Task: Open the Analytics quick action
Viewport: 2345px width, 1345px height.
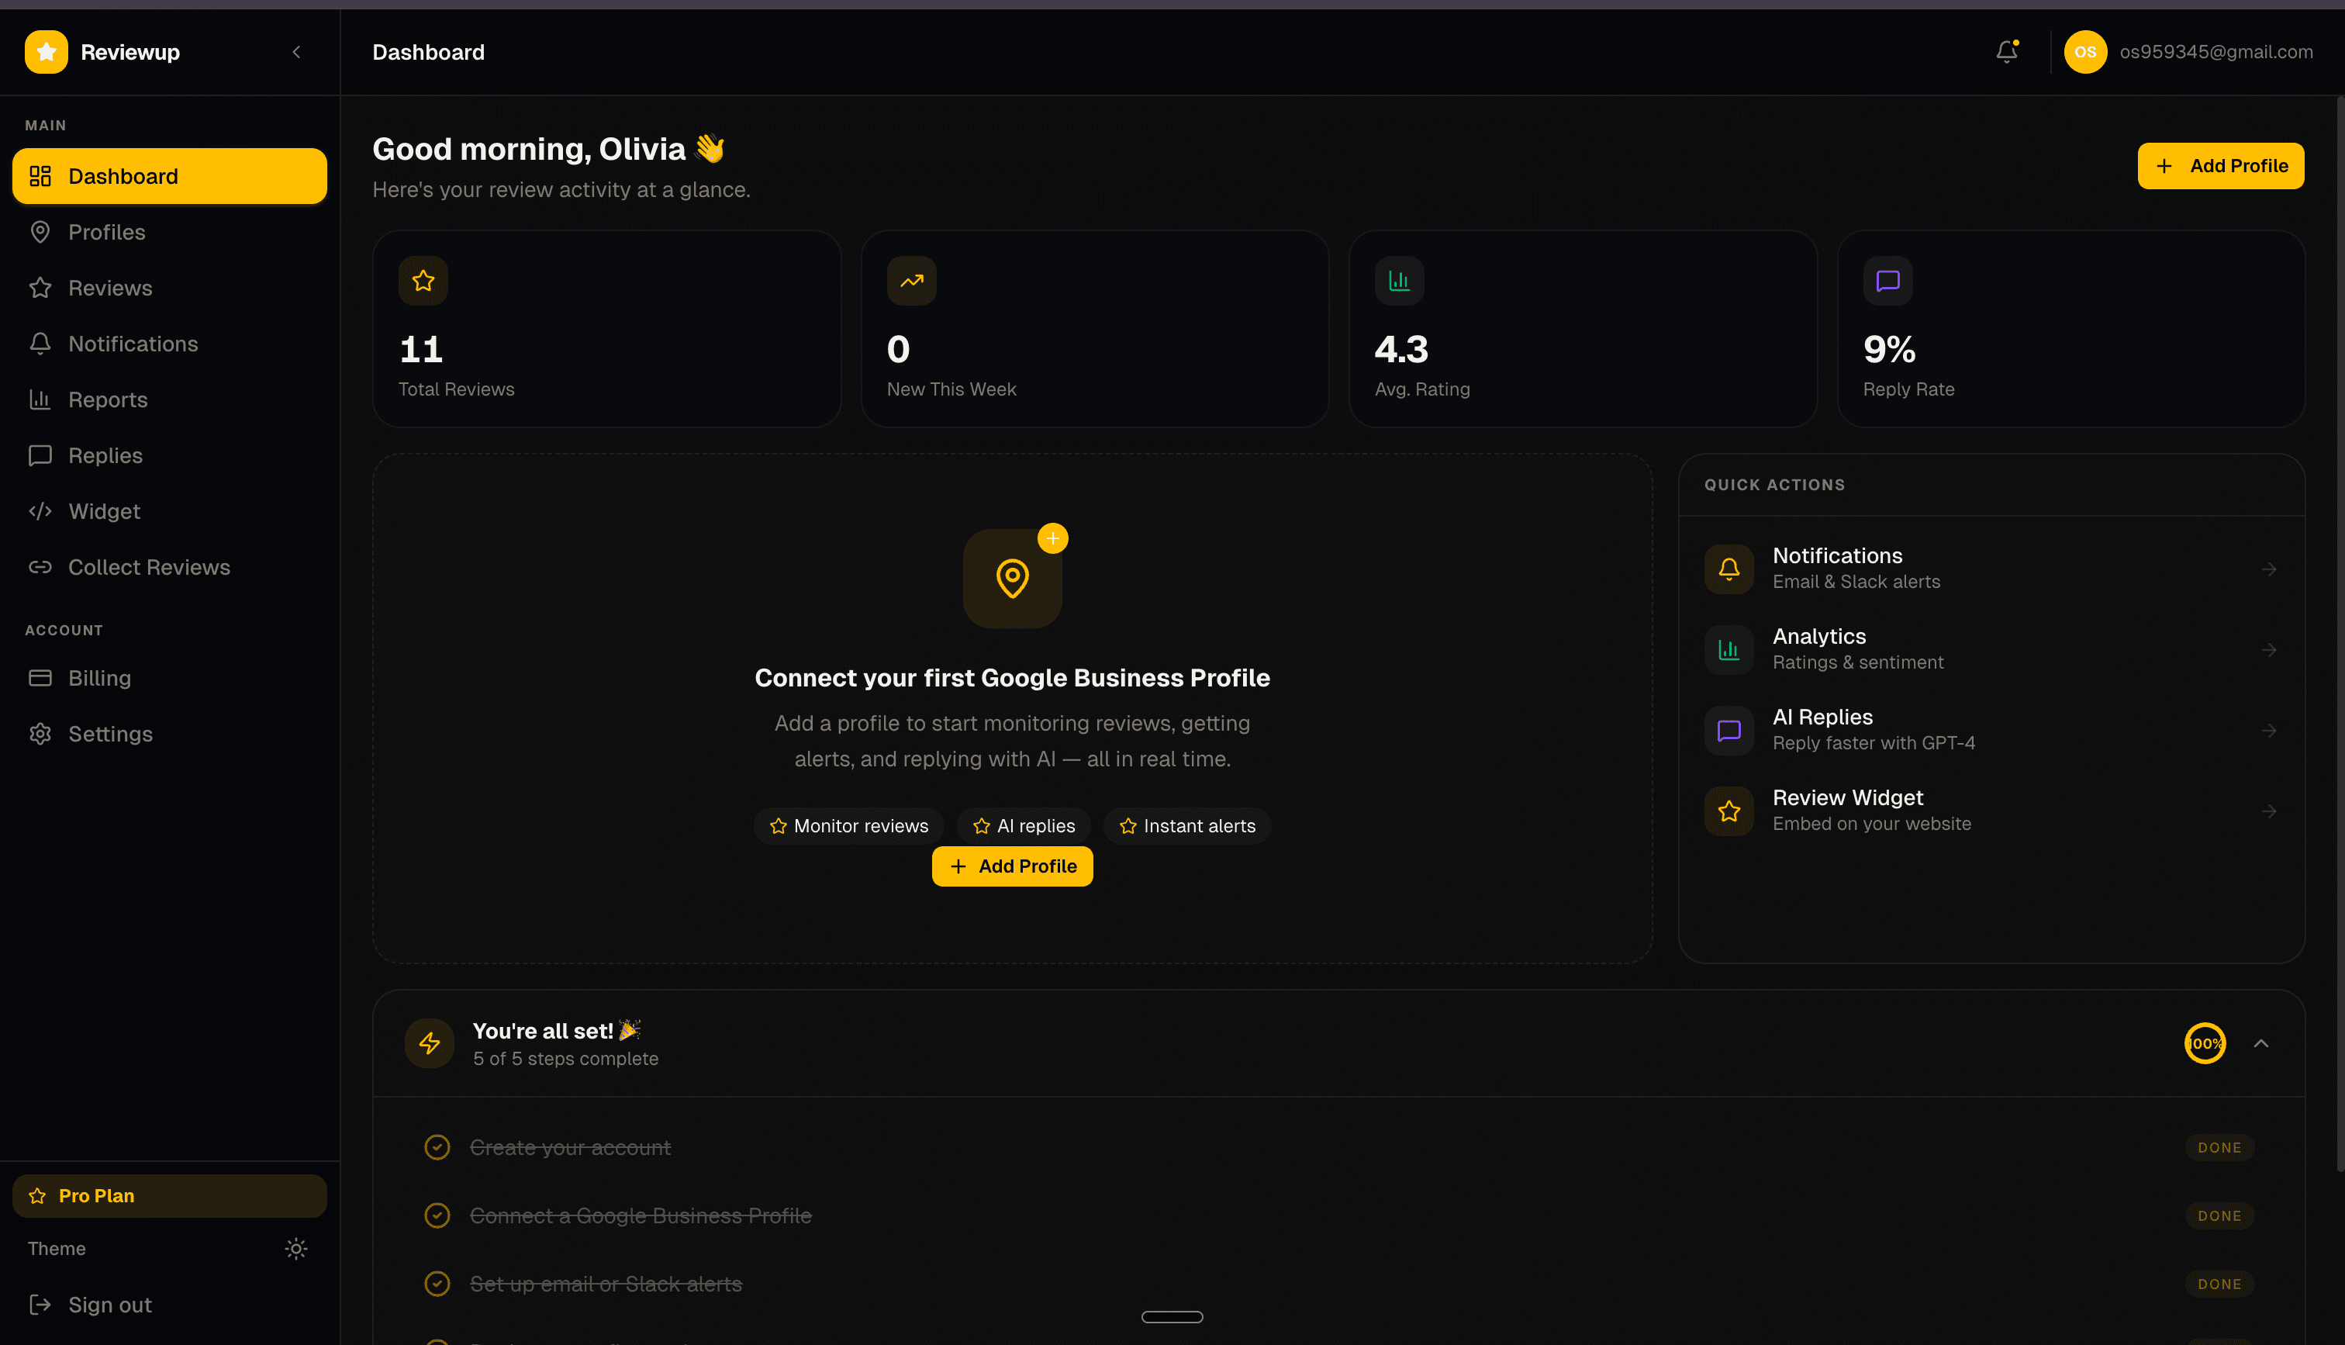Action: point(1990,648)
